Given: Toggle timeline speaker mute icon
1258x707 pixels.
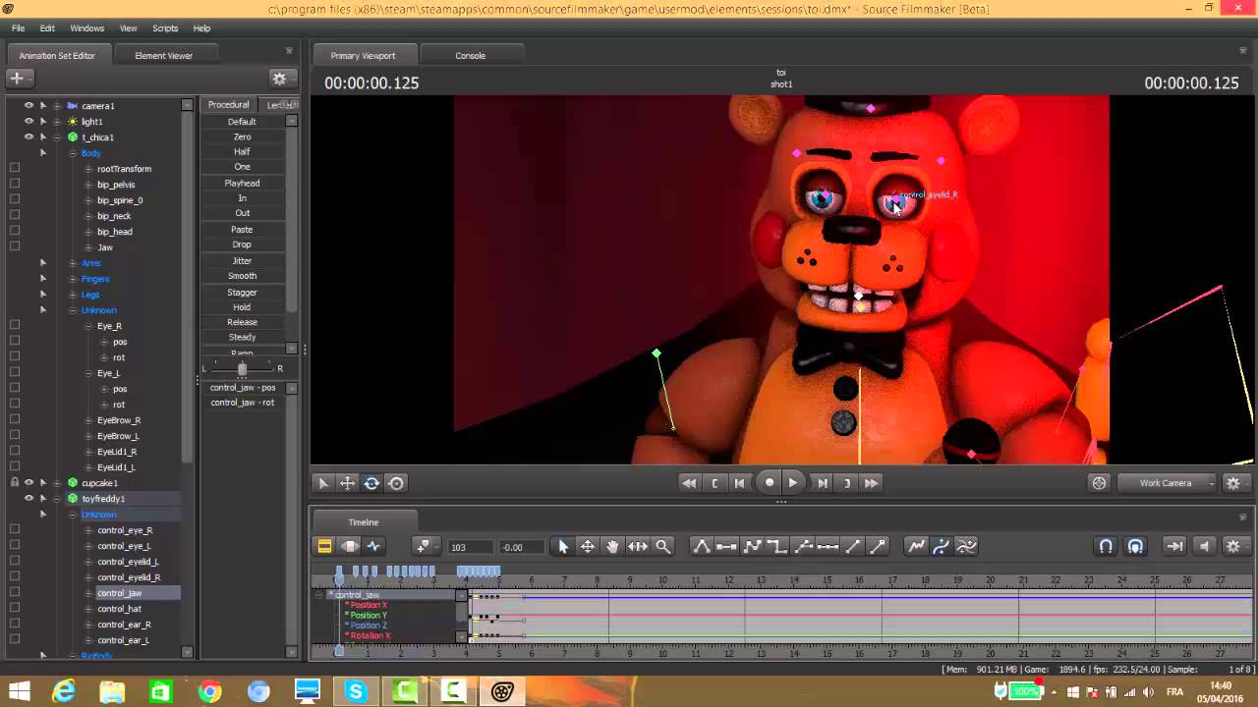Looking at the screenshot, I should 1204,547.
